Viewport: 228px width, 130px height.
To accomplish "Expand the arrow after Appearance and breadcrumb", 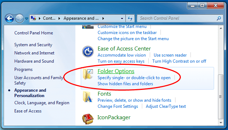I will [103, 18].
